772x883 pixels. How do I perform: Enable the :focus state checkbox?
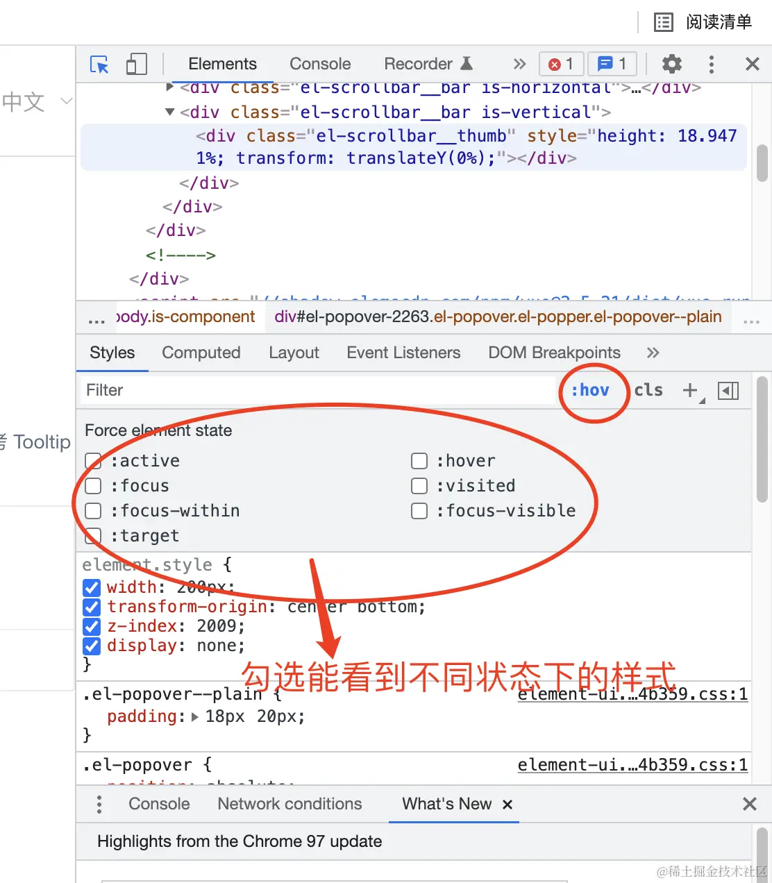coord(93,486)
